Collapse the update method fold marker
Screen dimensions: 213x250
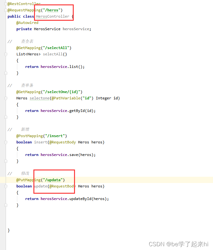(6, 186)
